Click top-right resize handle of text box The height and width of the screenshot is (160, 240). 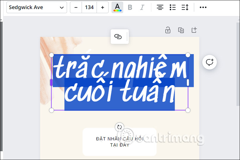(188, 55)
